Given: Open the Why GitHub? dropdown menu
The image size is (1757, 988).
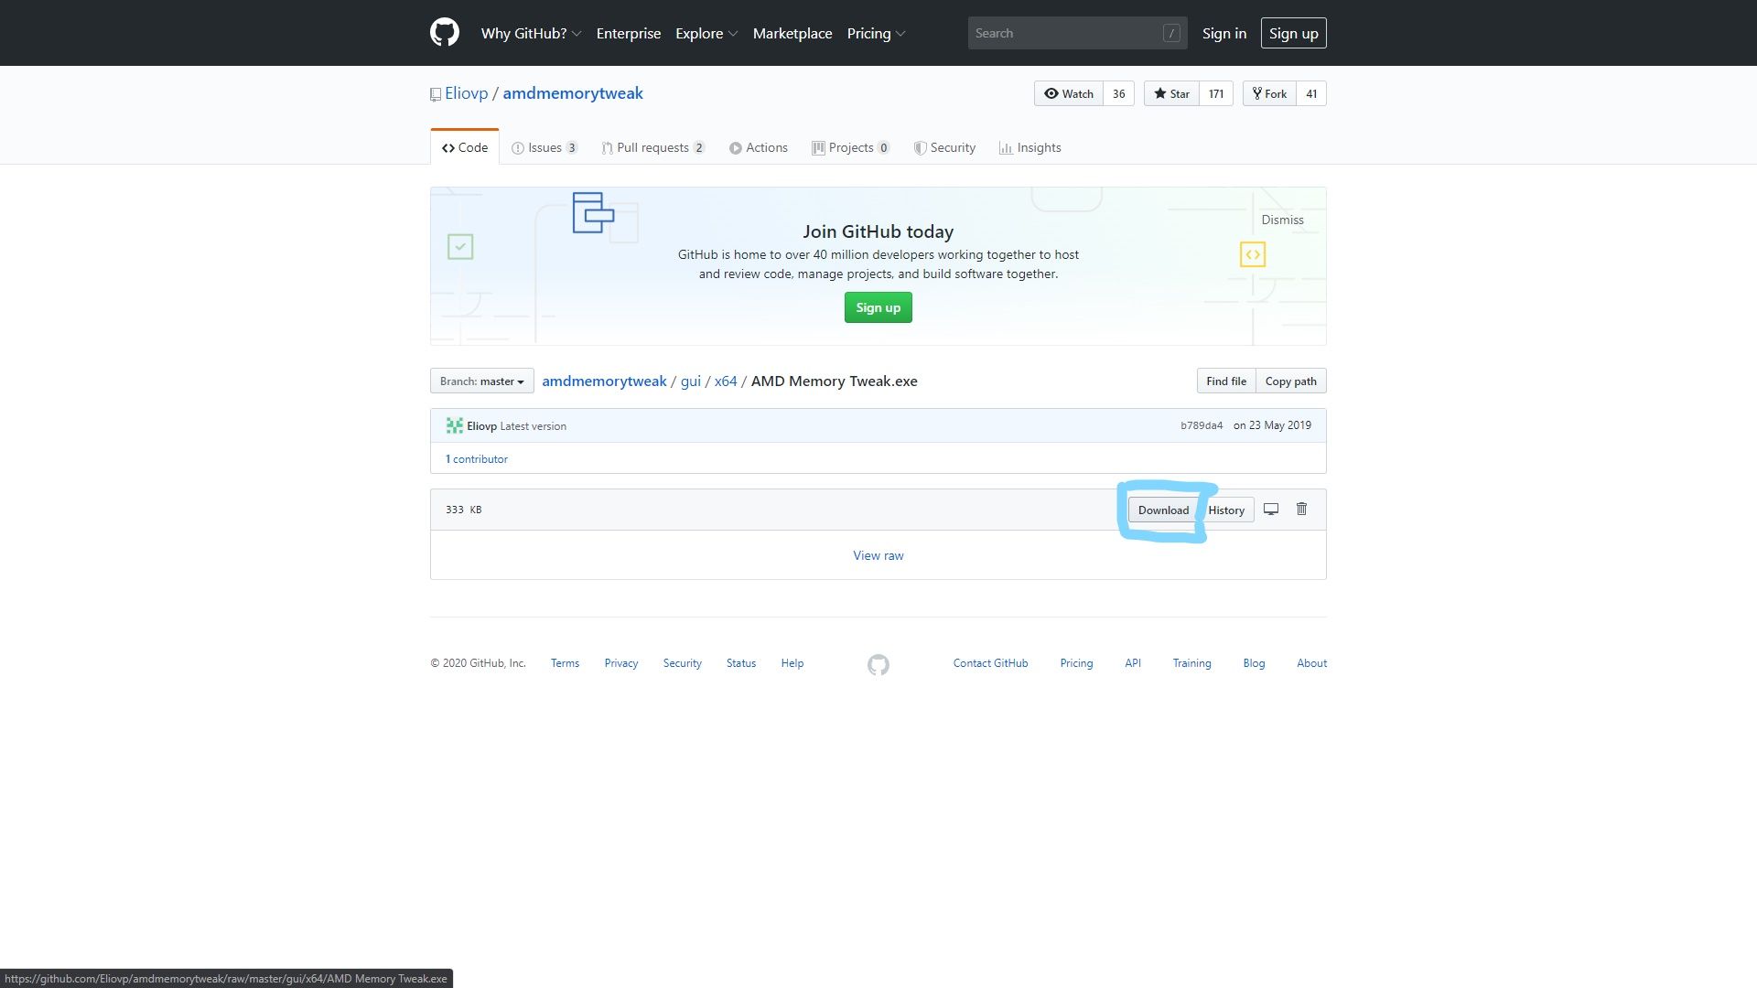Looking at the screenshot, I should [531, 33].
